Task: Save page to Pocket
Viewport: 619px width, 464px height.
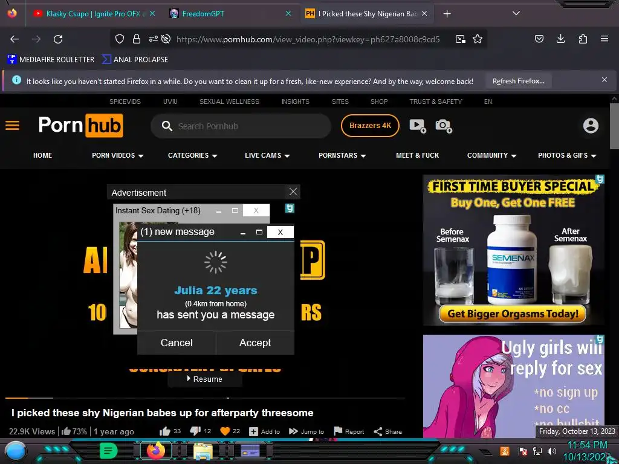Action: coord(539,39)
